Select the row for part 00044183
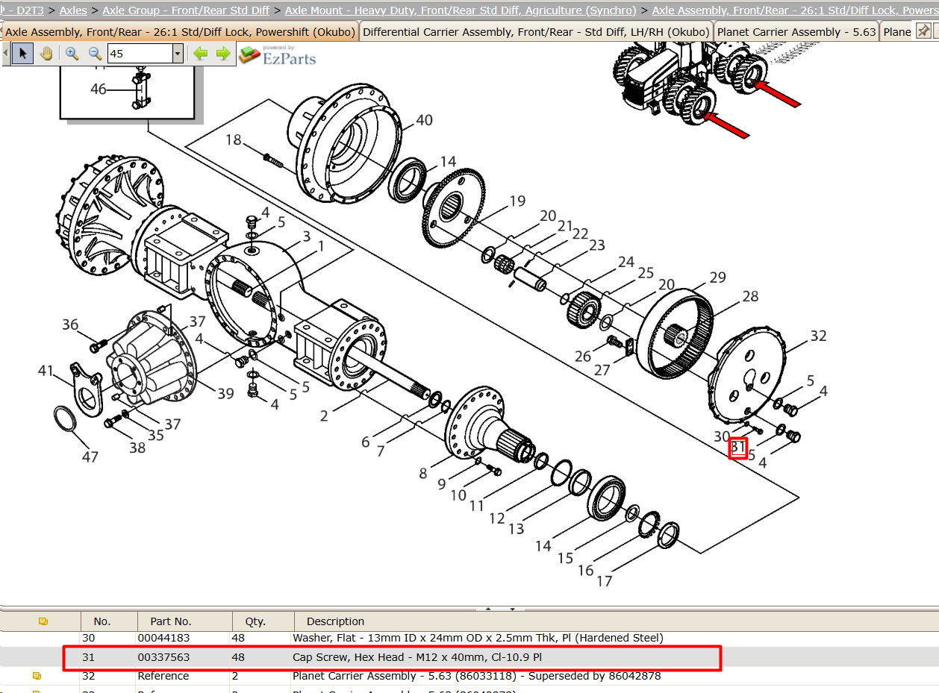This screenshot has width=939, height=693. 469,638
